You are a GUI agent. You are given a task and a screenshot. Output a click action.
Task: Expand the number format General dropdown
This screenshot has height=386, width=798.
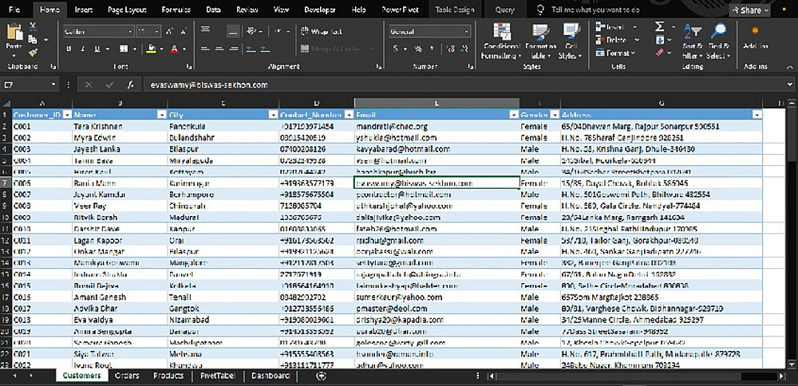click(x=465, y=32)
